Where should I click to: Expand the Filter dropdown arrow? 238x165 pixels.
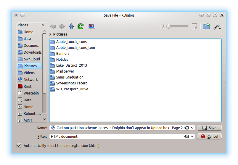tap(192, 137)
